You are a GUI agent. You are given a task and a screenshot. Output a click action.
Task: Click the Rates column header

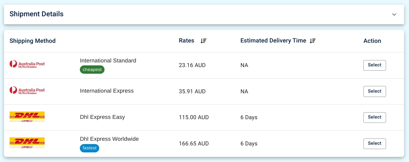(186, 40)
